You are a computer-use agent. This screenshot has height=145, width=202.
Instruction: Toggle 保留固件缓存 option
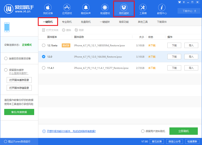6,70
